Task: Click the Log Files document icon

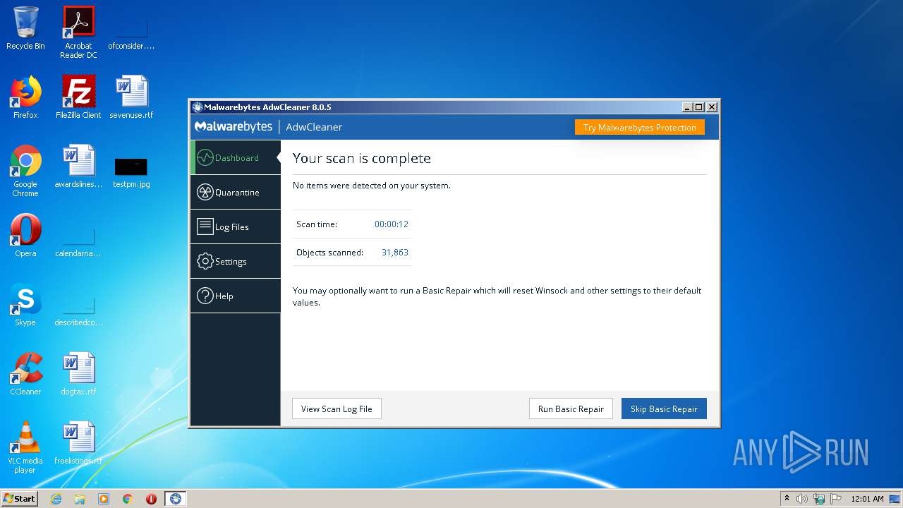Action: tap(205, 226)
